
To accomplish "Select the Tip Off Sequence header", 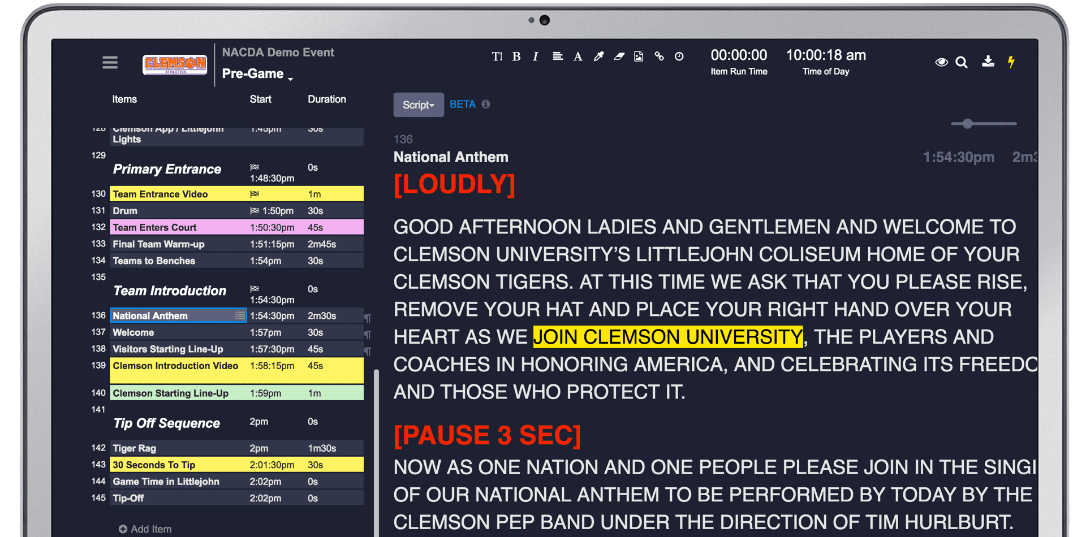I will [x=167, y=423].
